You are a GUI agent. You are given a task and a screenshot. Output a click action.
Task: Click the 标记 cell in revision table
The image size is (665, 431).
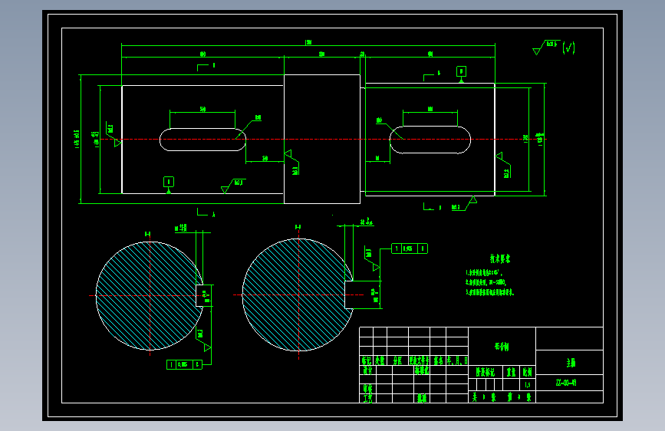(367, 360)
